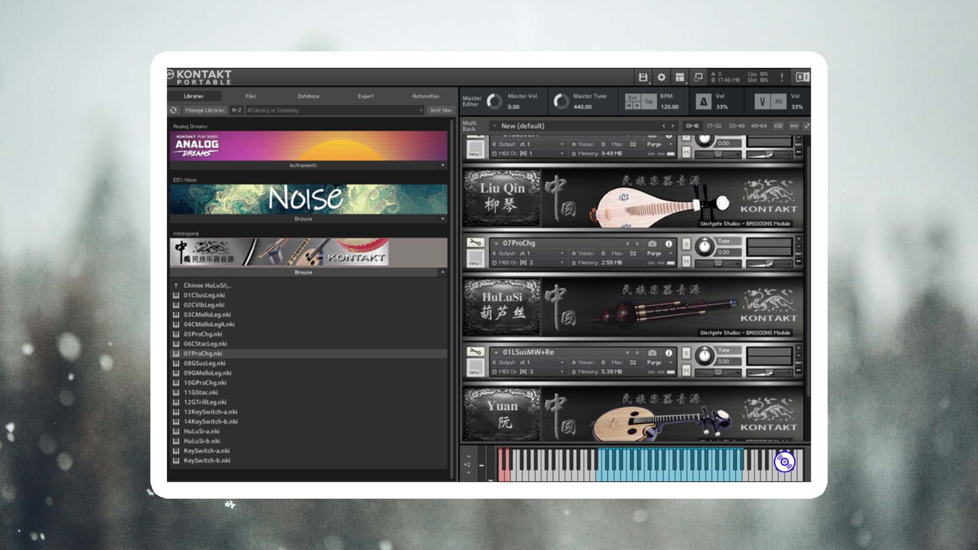This screenshot has height=550, width=978.
Task: Click Browse under ED's Noise library
Action: [x=303, y=218]
